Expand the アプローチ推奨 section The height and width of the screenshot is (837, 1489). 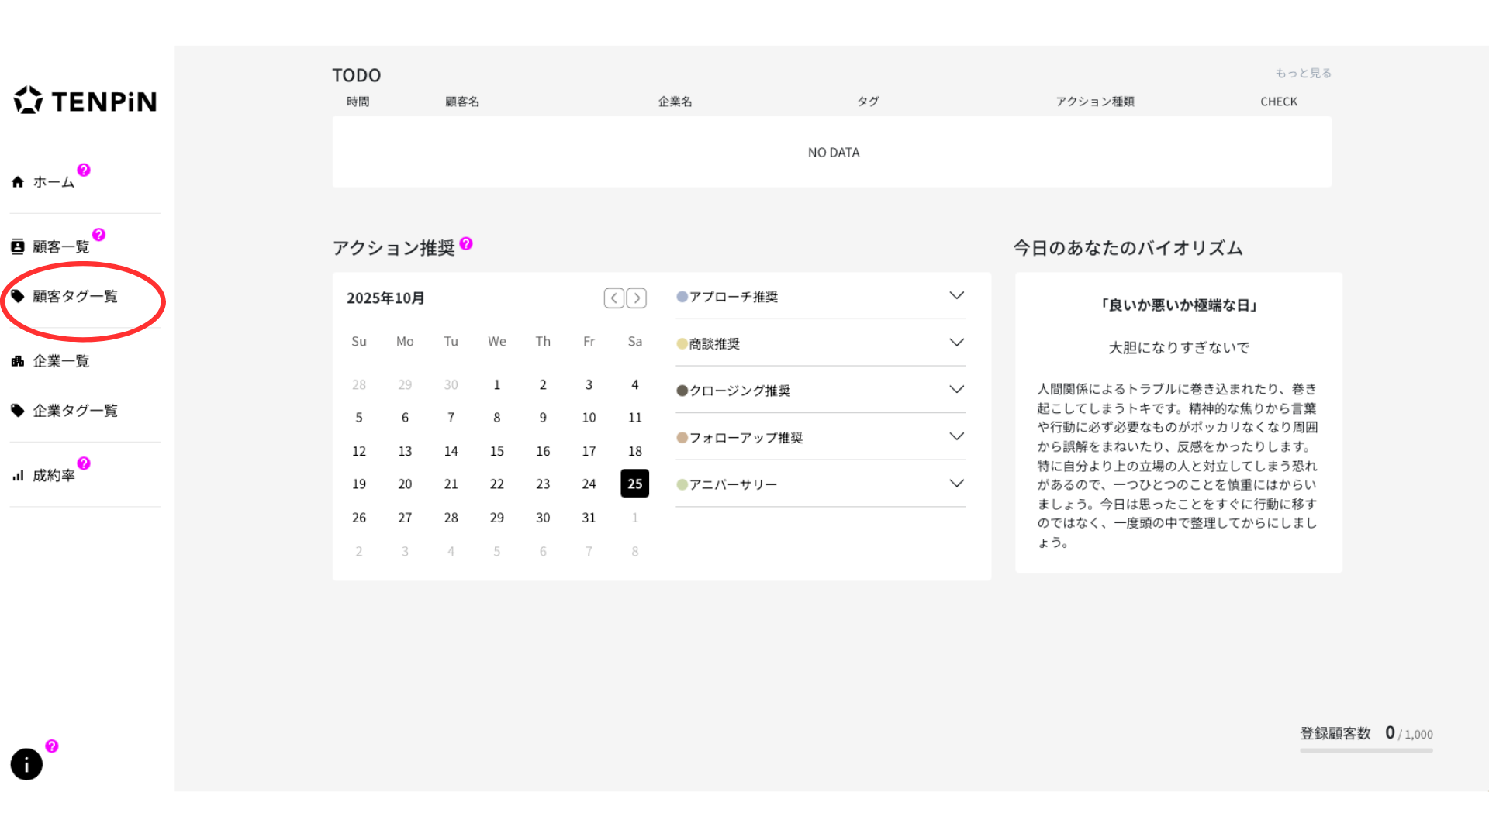(x=956, y=296)
